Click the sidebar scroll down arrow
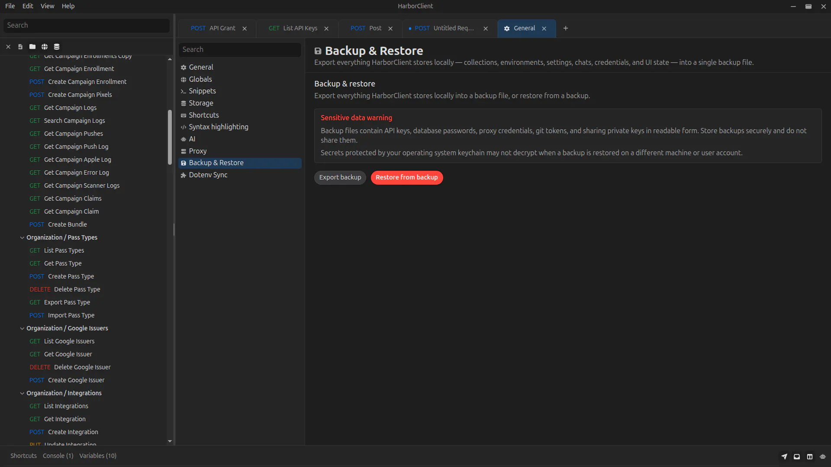Screen dimensions: 831x467 pos(170,441)
